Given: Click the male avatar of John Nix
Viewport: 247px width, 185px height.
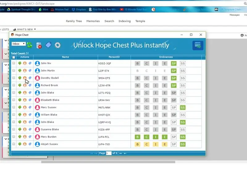Looking at the screenshot, I should 37,64.
